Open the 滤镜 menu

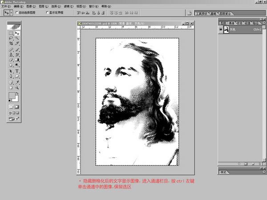click(66, 7)
